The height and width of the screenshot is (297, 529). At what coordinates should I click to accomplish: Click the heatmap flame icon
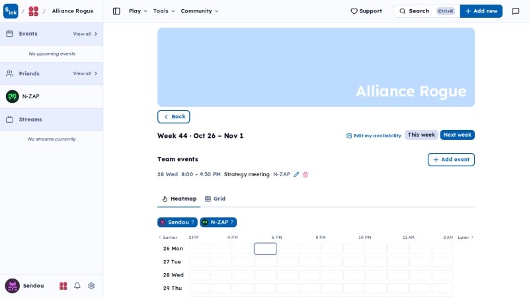(x=165, y=199)
